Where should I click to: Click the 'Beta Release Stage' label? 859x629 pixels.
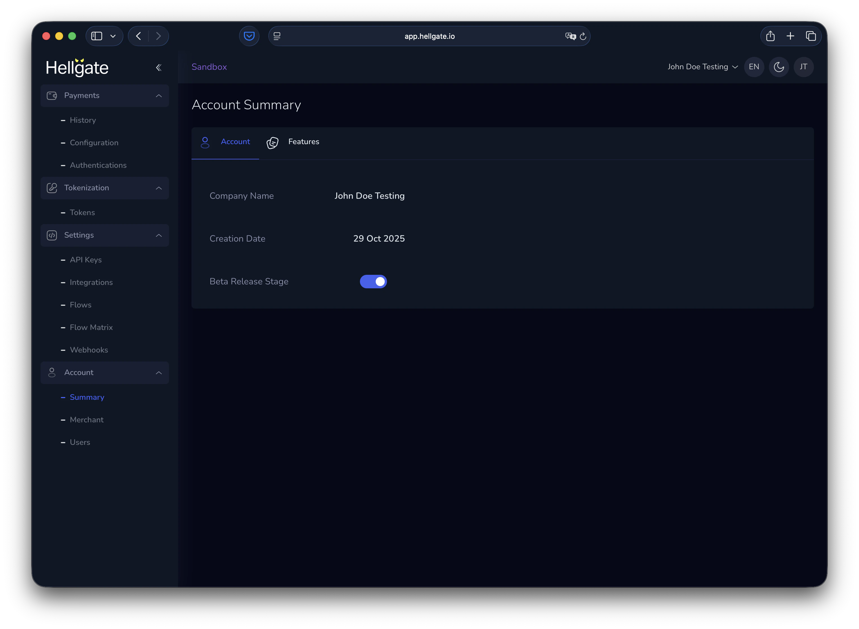coord(249,281)
